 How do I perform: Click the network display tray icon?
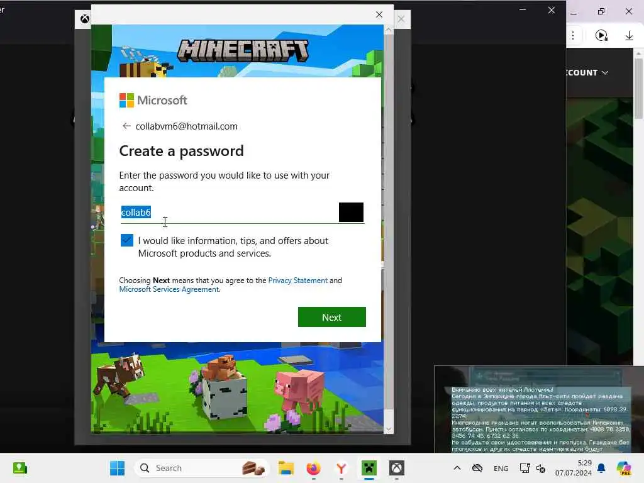click(525, 468)
